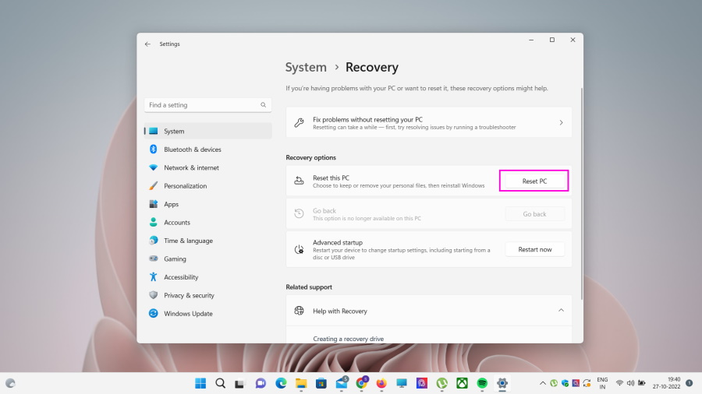
Task: Click the Restart now button
Action: pyautogui.click(x=534, y=250)
